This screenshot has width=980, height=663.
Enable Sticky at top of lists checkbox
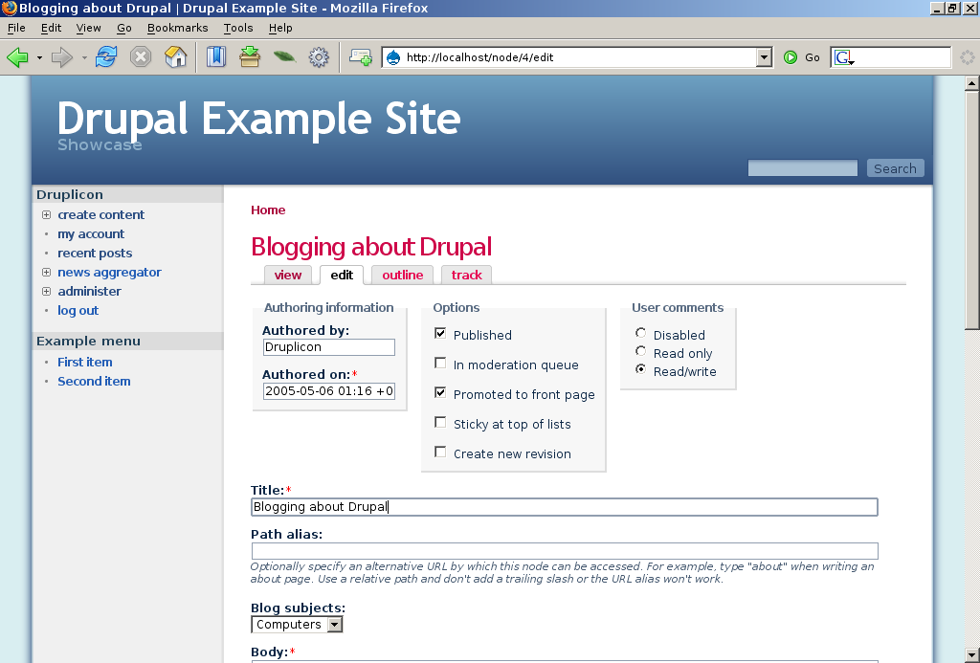[x=440, y=423]
